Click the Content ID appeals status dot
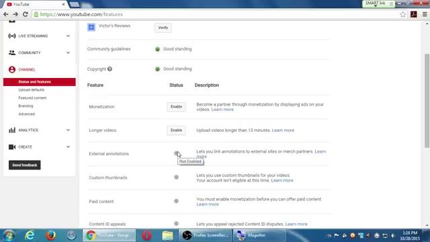The image size is (430, 242). [x=176, y=224]
